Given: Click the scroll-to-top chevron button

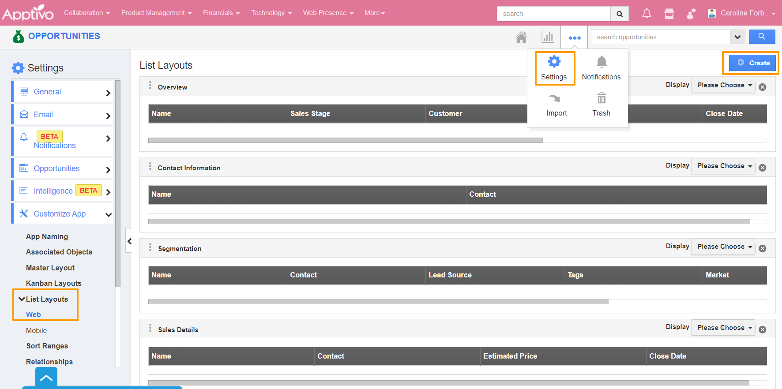Looking at the screenshot, I should click(x=46, y=378).
